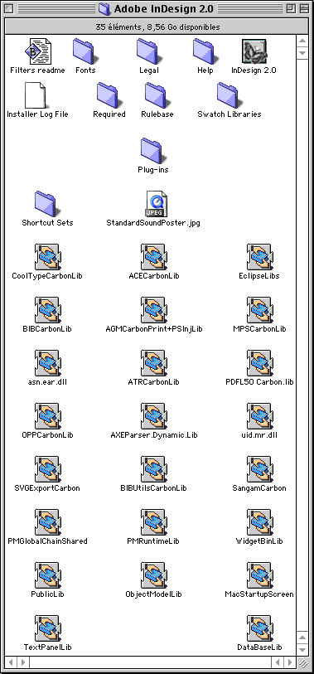Select the ATRCarbonLib library icon

tap(153, 363)
